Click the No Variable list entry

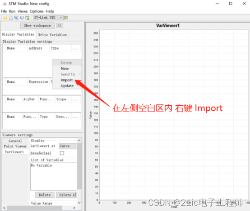[x=42, y=165]
